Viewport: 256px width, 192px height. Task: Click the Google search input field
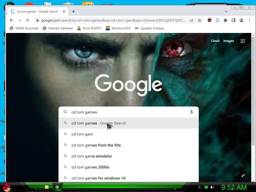pos(129,112)
